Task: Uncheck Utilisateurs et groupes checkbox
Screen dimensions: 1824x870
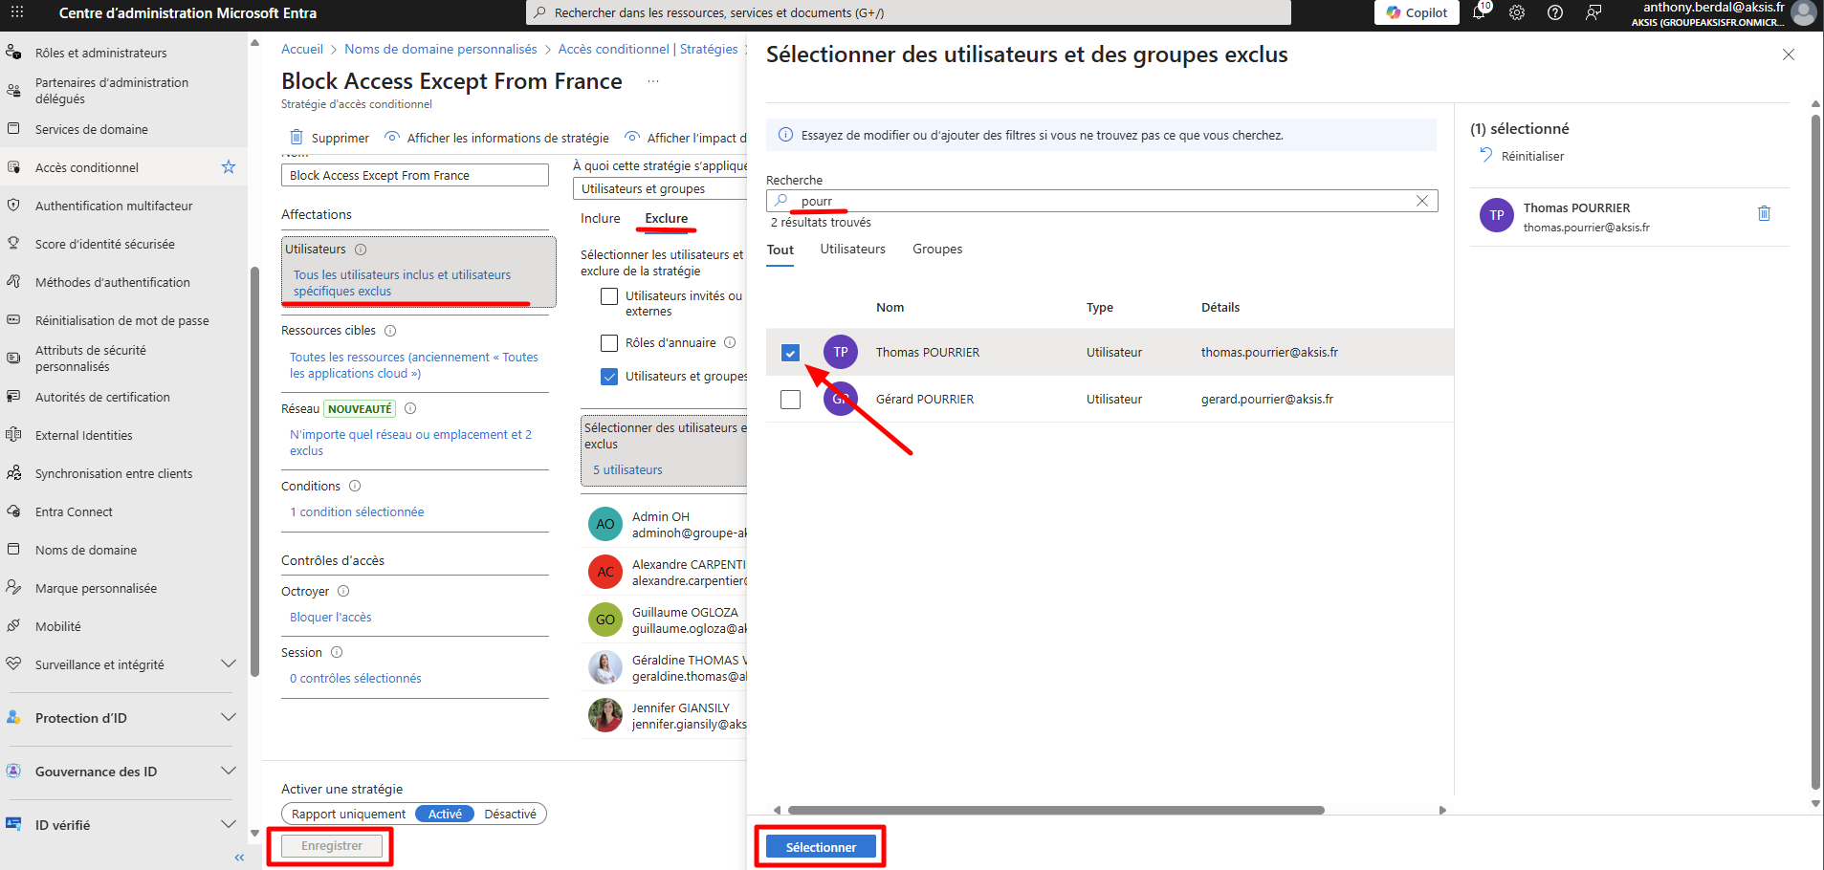Action: pos(609,377)
